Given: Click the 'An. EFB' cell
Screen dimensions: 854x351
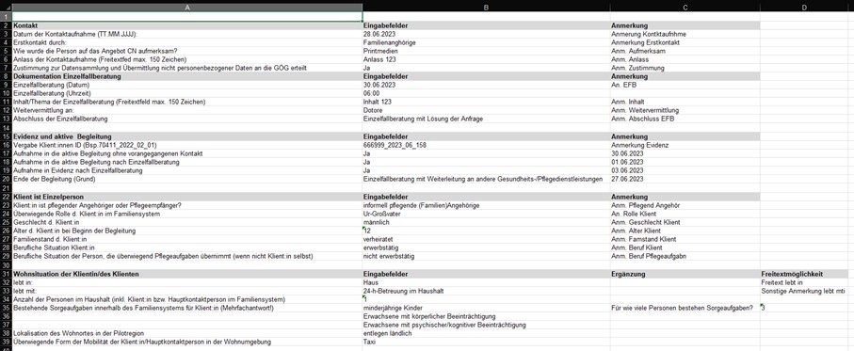Looking at the screenshot, I should point(685,85).
